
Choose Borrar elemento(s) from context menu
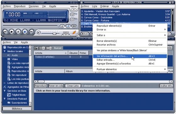coord(130,41)
